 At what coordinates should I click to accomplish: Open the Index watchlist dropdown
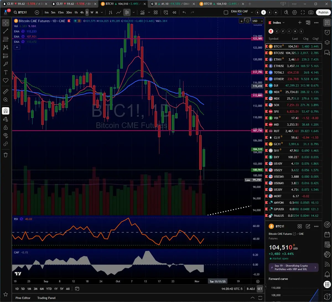pos(278,23)
